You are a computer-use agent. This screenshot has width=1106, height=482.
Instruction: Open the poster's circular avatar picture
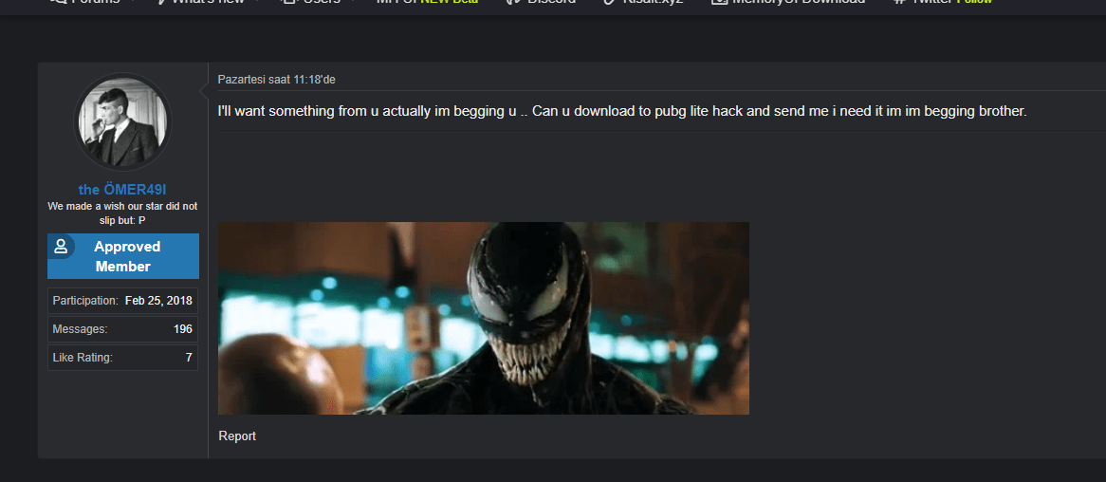click(122, 122)
